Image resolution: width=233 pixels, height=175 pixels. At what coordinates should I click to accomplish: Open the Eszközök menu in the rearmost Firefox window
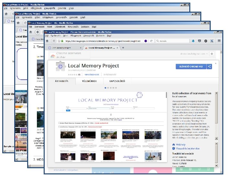point(62,8)
